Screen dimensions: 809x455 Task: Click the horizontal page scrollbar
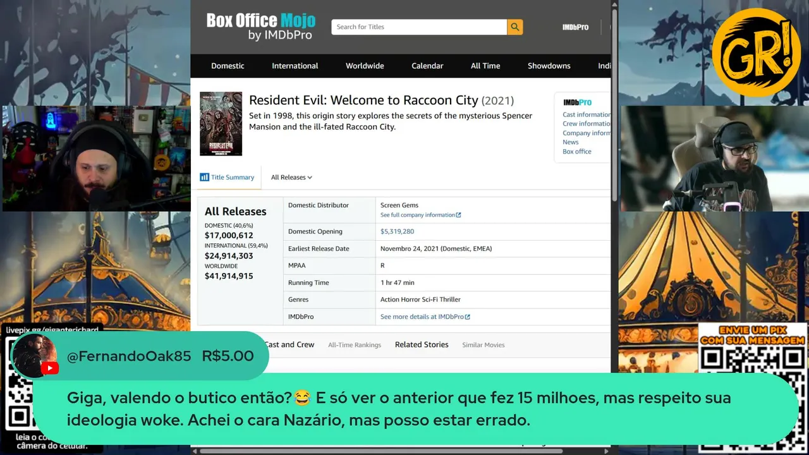coord(381,451)
